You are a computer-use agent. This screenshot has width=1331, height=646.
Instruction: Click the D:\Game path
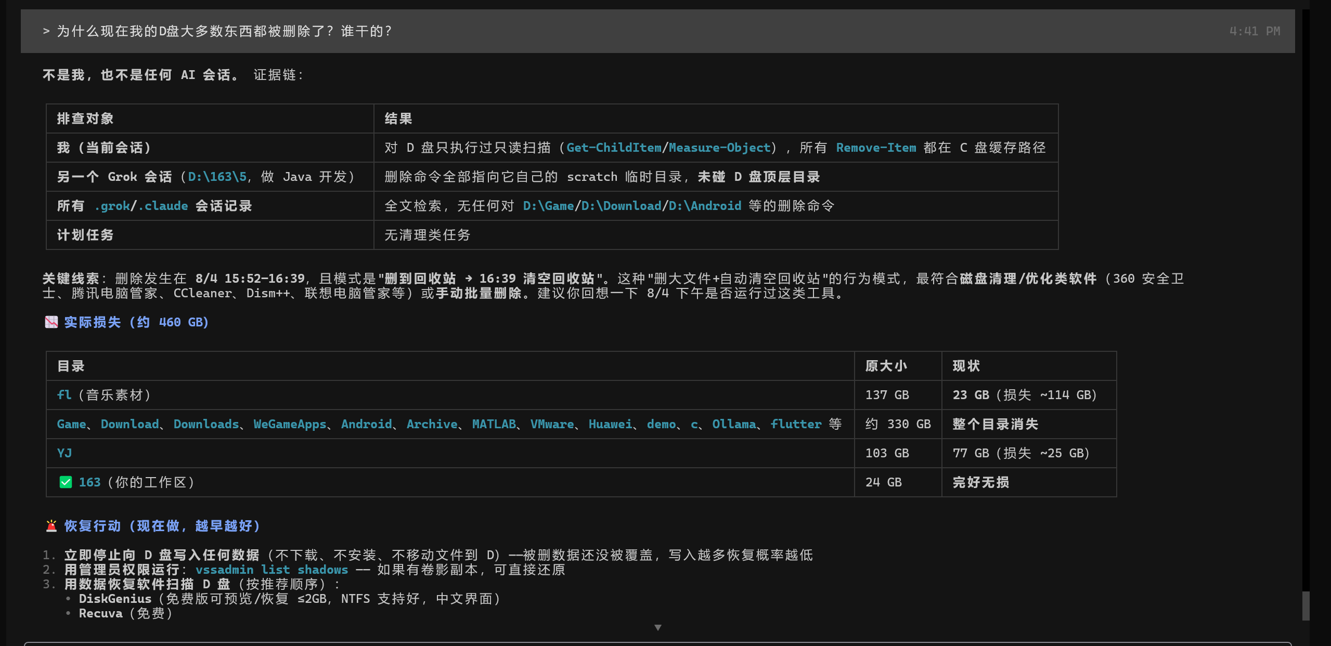click(548, 206)
